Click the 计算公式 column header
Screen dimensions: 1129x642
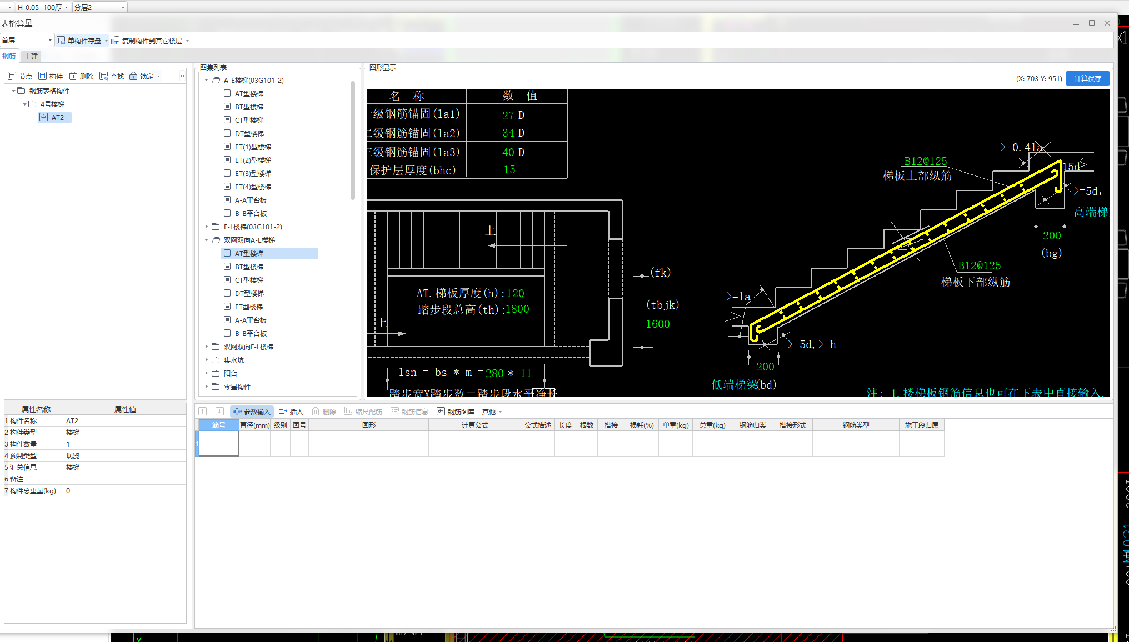click(474, 425)
